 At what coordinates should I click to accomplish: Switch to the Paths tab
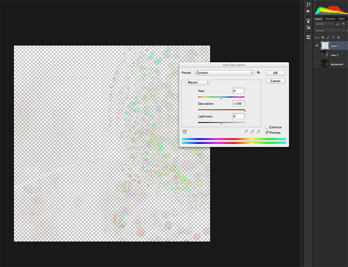tap(341, 19)
